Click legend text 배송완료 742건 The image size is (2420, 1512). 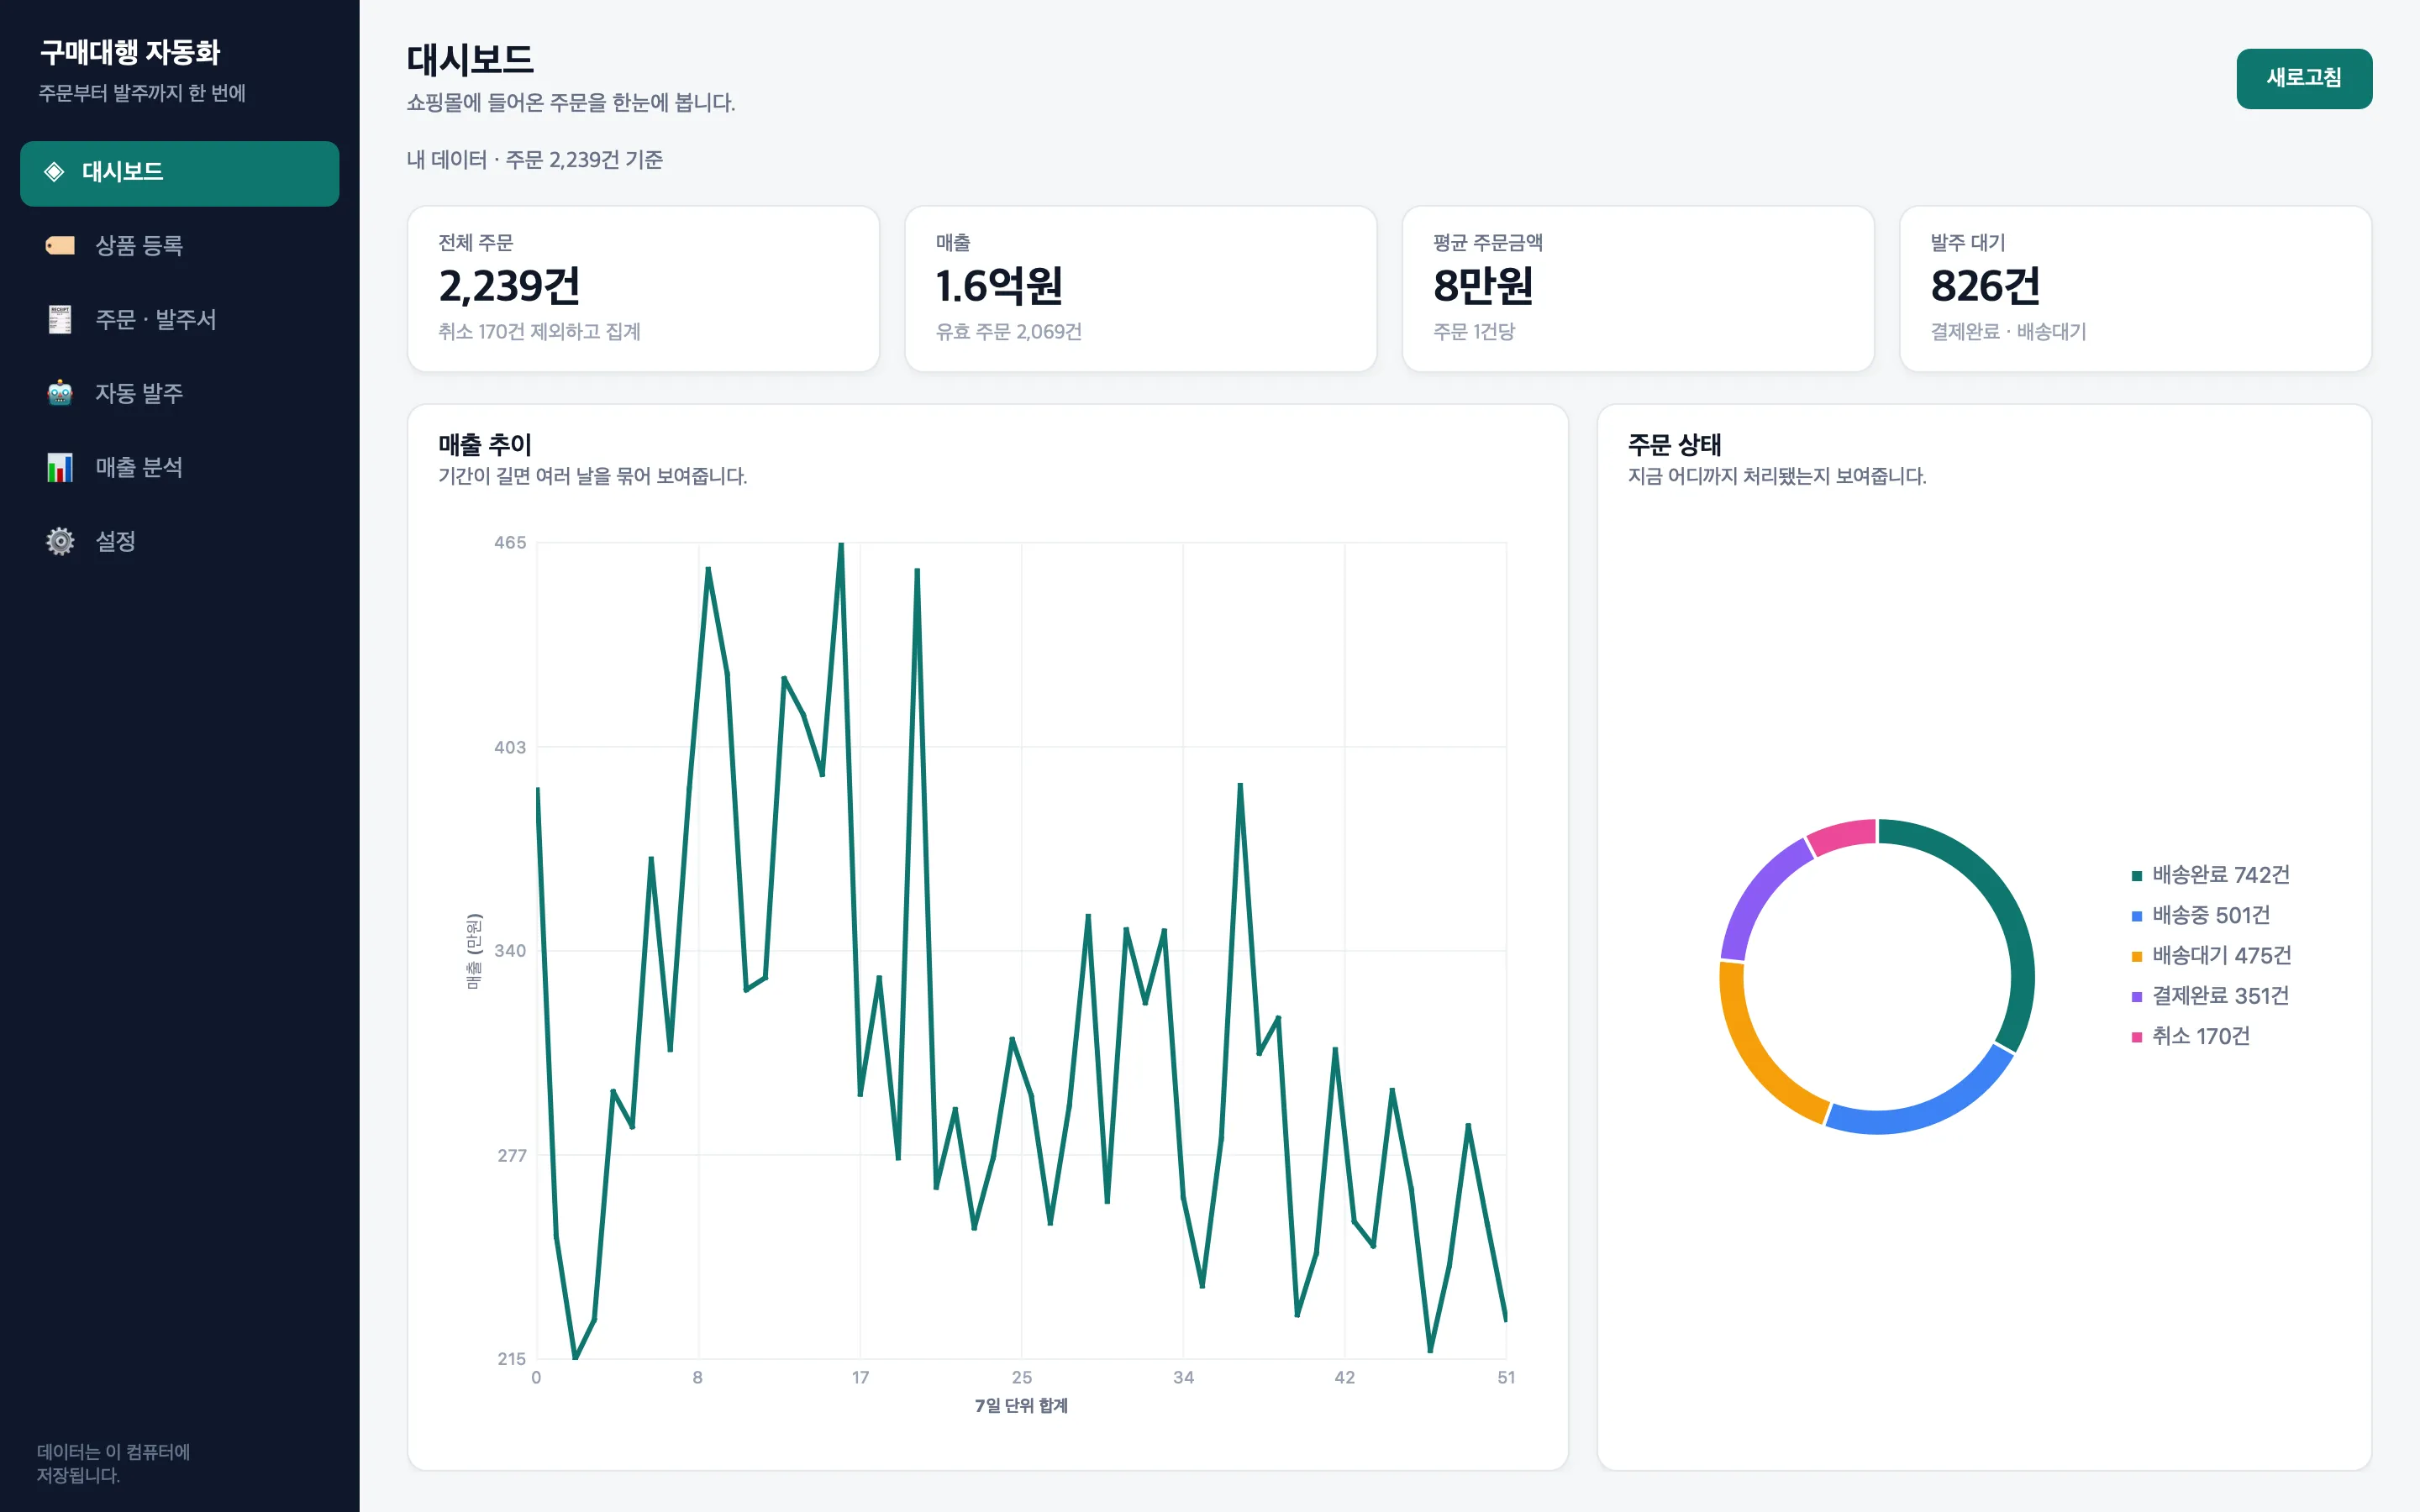pyautogui.click(x=2221, y=875)
